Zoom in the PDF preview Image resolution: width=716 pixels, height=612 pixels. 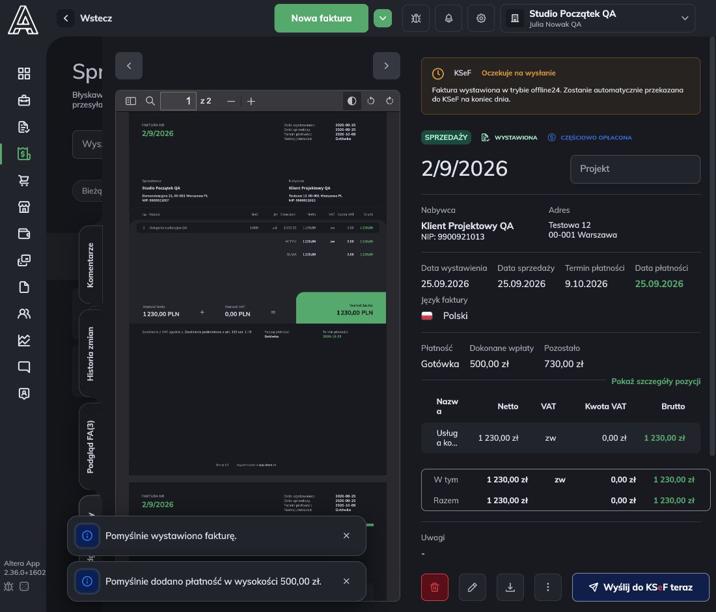coord(251,101)
